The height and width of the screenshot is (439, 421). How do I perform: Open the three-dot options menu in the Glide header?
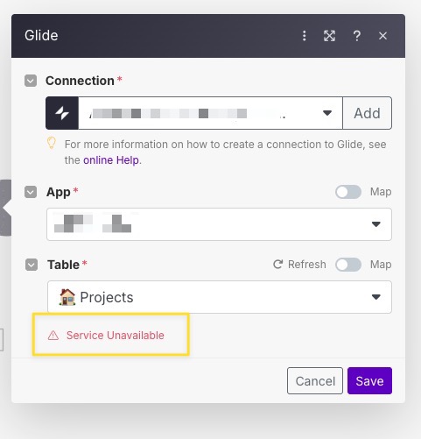pyautogui.click(x=304, y=36)
